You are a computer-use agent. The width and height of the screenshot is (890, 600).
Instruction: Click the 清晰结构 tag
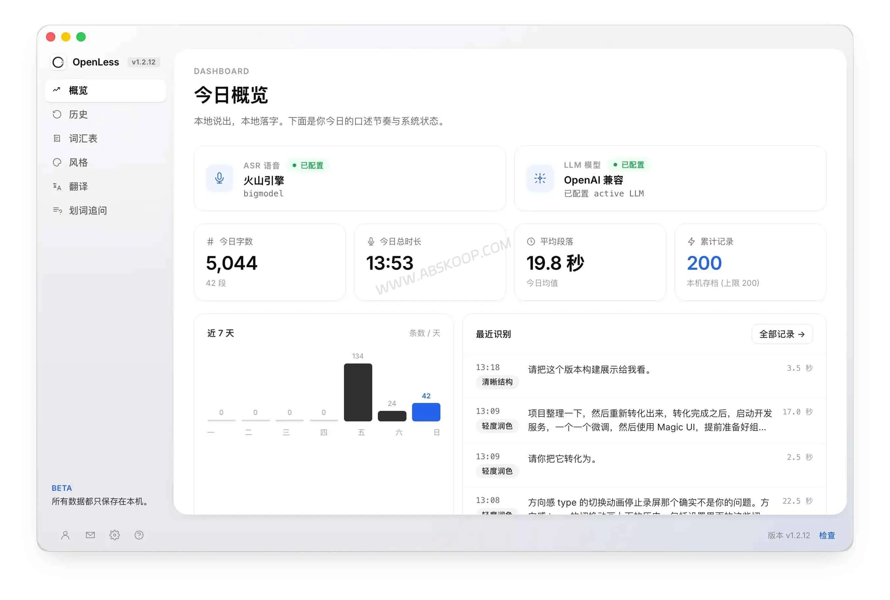[497, 382]
